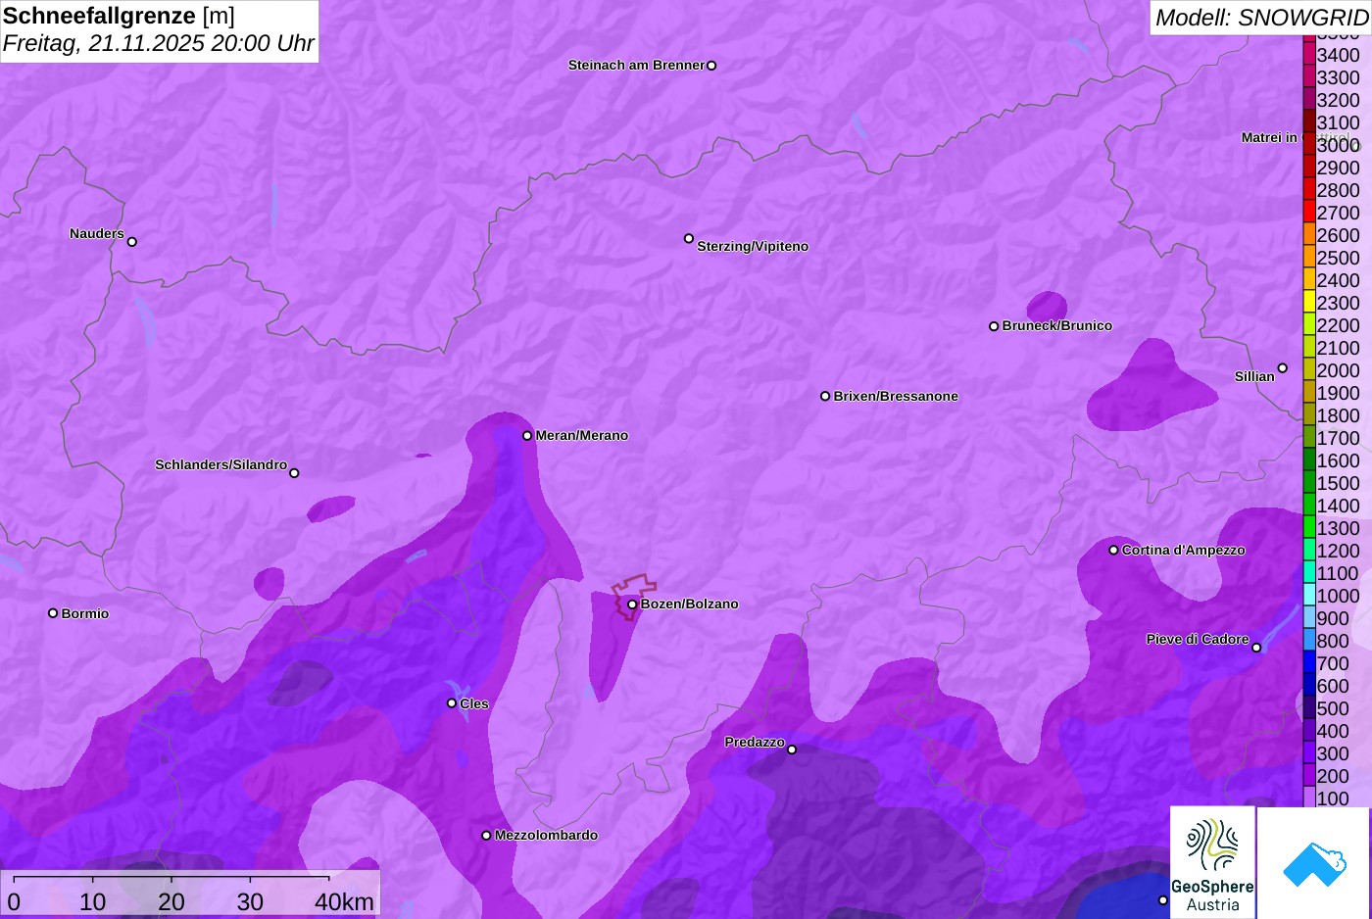This screenshot has height=919, width=1372.
Task: Click the 20 label on scale bar
Action: (171, 902)
